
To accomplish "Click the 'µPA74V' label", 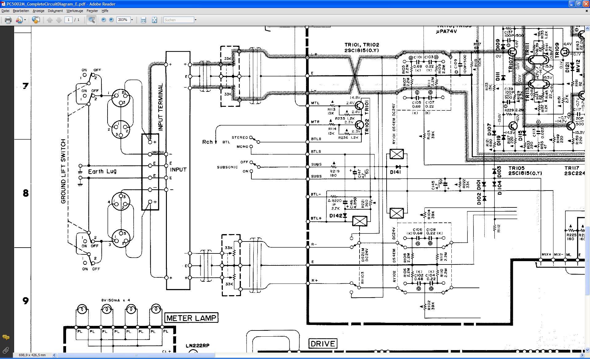I will coord(446,31).
